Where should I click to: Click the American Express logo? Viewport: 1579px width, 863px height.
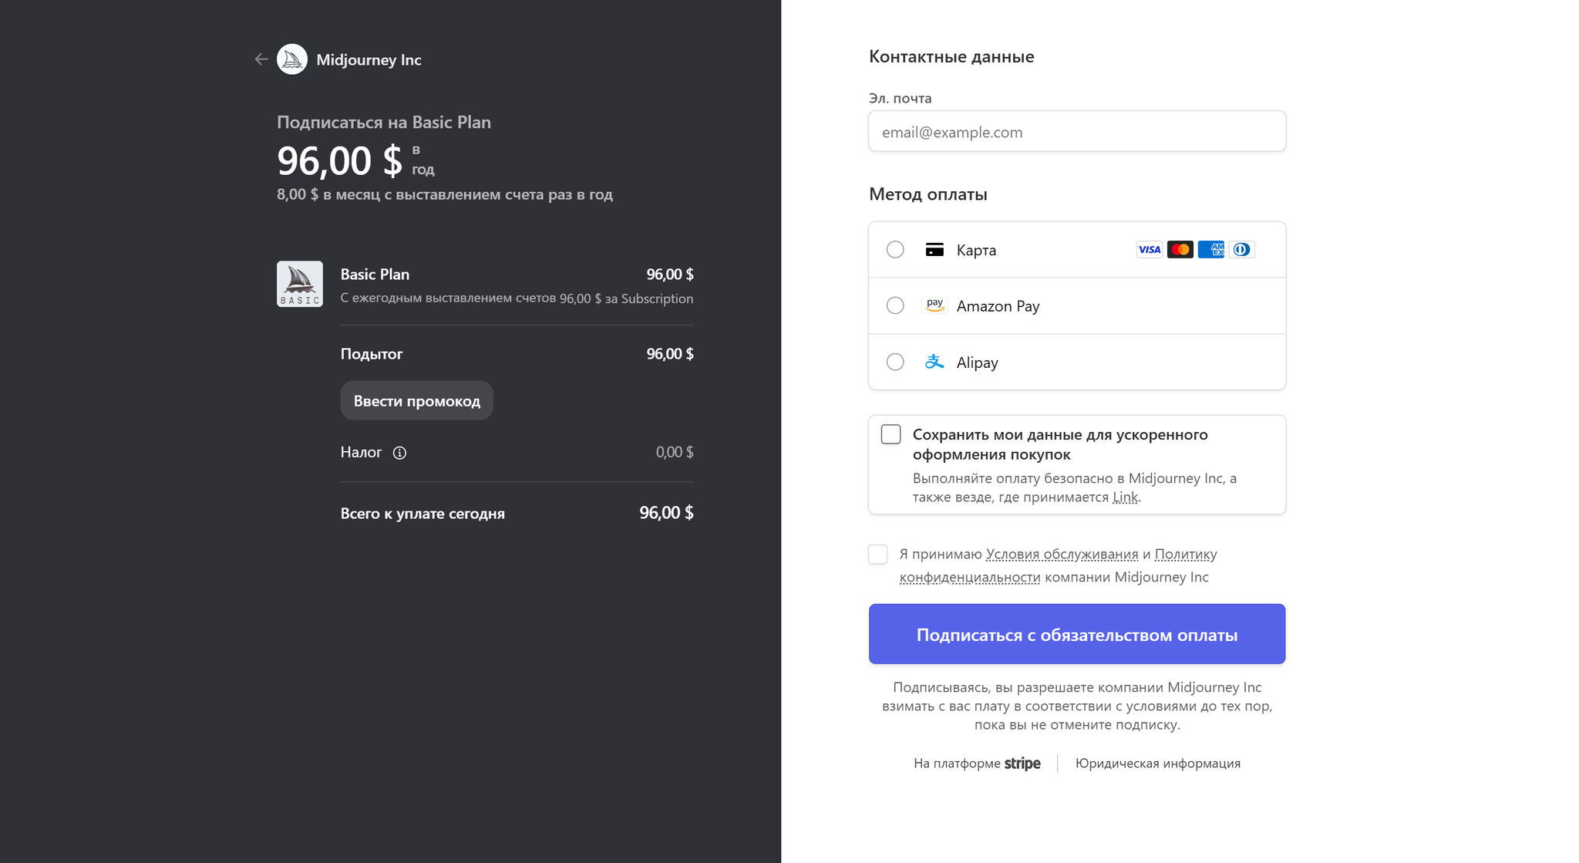tap(1211, 250)
